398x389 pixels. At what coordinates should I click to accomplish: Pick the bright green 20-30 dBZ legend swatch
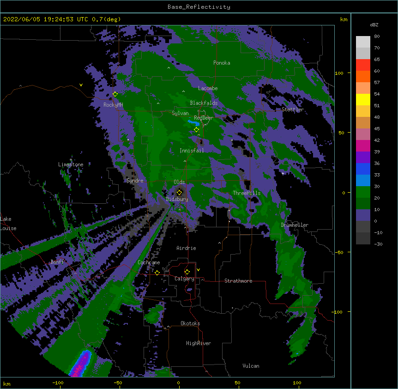click(x=363, y=192)
